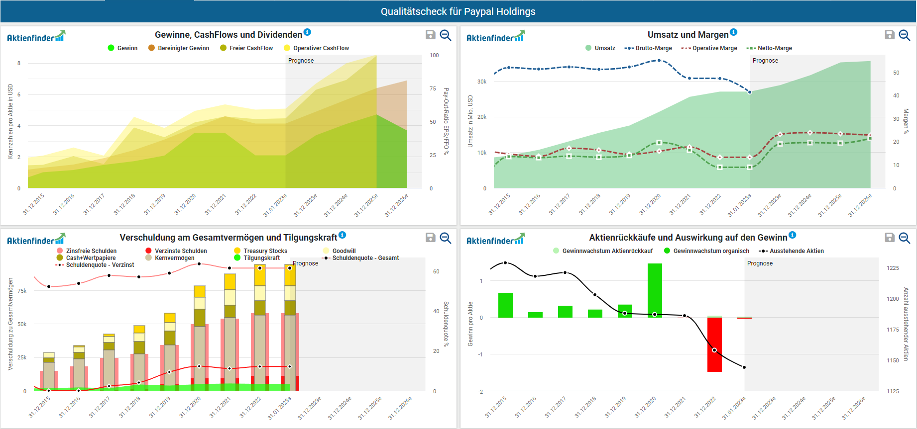This screenshot has height=429, width=917.
Task: Zoom out the Verschuldung chart
Action: click(446, 238)
